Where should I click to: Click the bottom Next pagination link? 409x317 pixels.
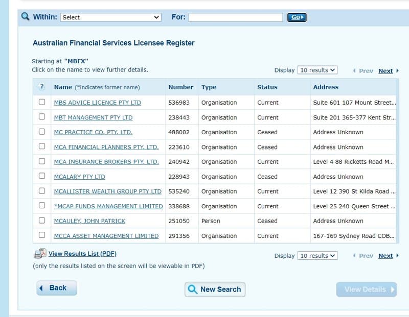385,256
